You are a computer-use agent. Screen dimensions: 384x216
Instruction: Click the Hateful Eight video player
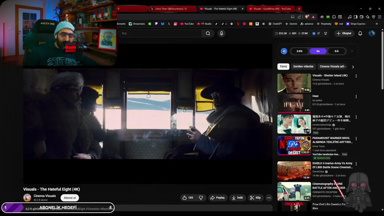[x=148, y=114]
